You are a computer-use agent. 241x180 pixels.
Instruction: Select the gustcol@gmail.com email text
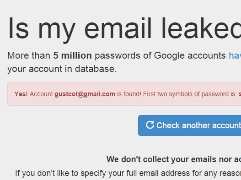(85, 94)
